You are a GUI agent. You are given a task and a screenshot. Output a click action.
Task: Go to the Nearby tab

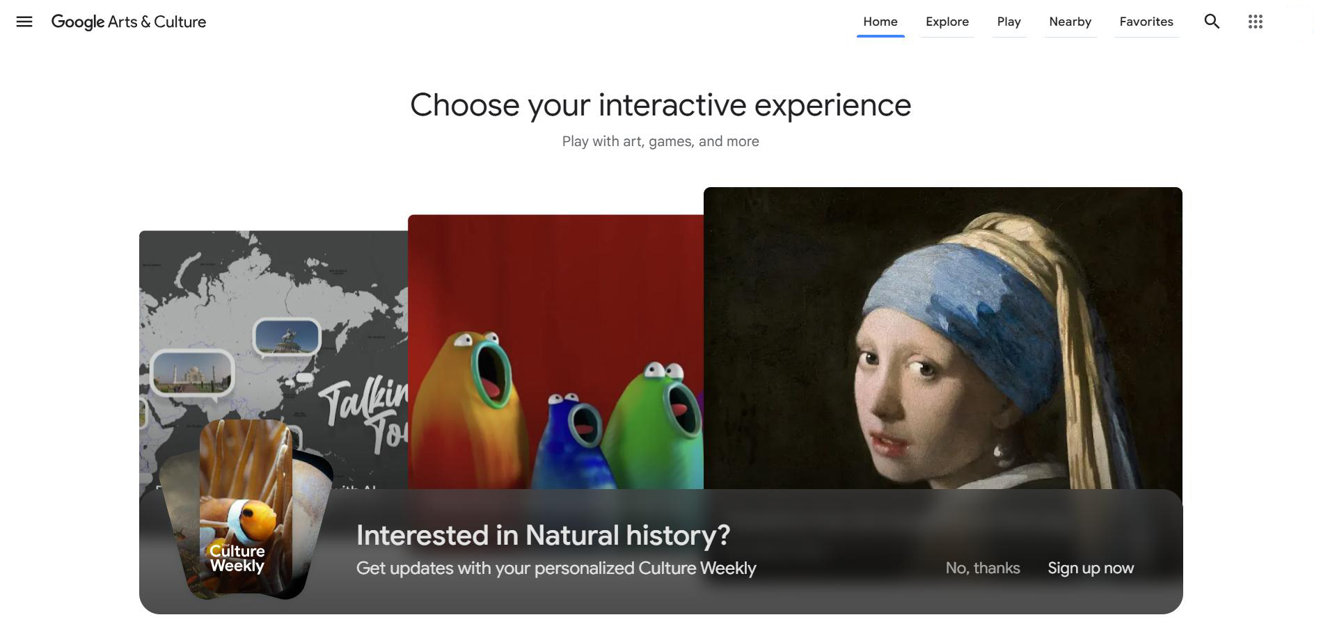tap(1070, 22)
